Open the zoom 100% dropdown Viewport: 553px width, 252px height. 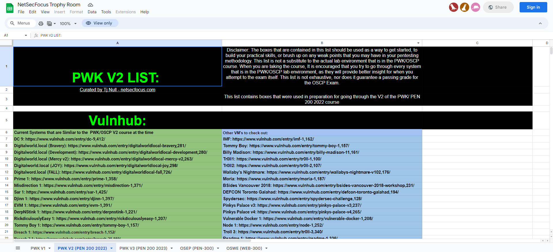point(68,23)
